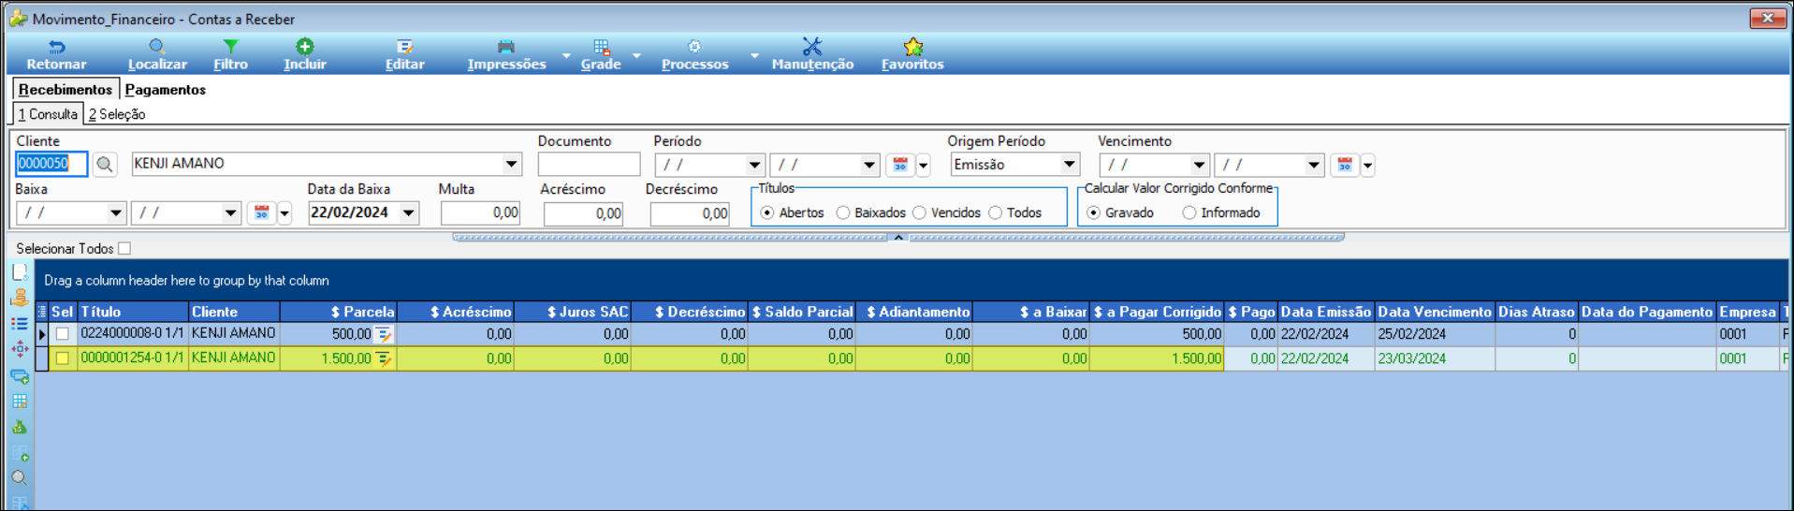
Task: Click the 25/02/2024 due date cell
Action: pos(1435,334)
